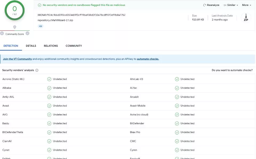Click the ZIP file type icon
The height and width of the screenshot is (159, 256).
(x=246, y=18)
